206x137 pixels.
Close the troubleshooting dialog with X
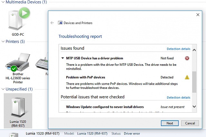coord(198,15)
